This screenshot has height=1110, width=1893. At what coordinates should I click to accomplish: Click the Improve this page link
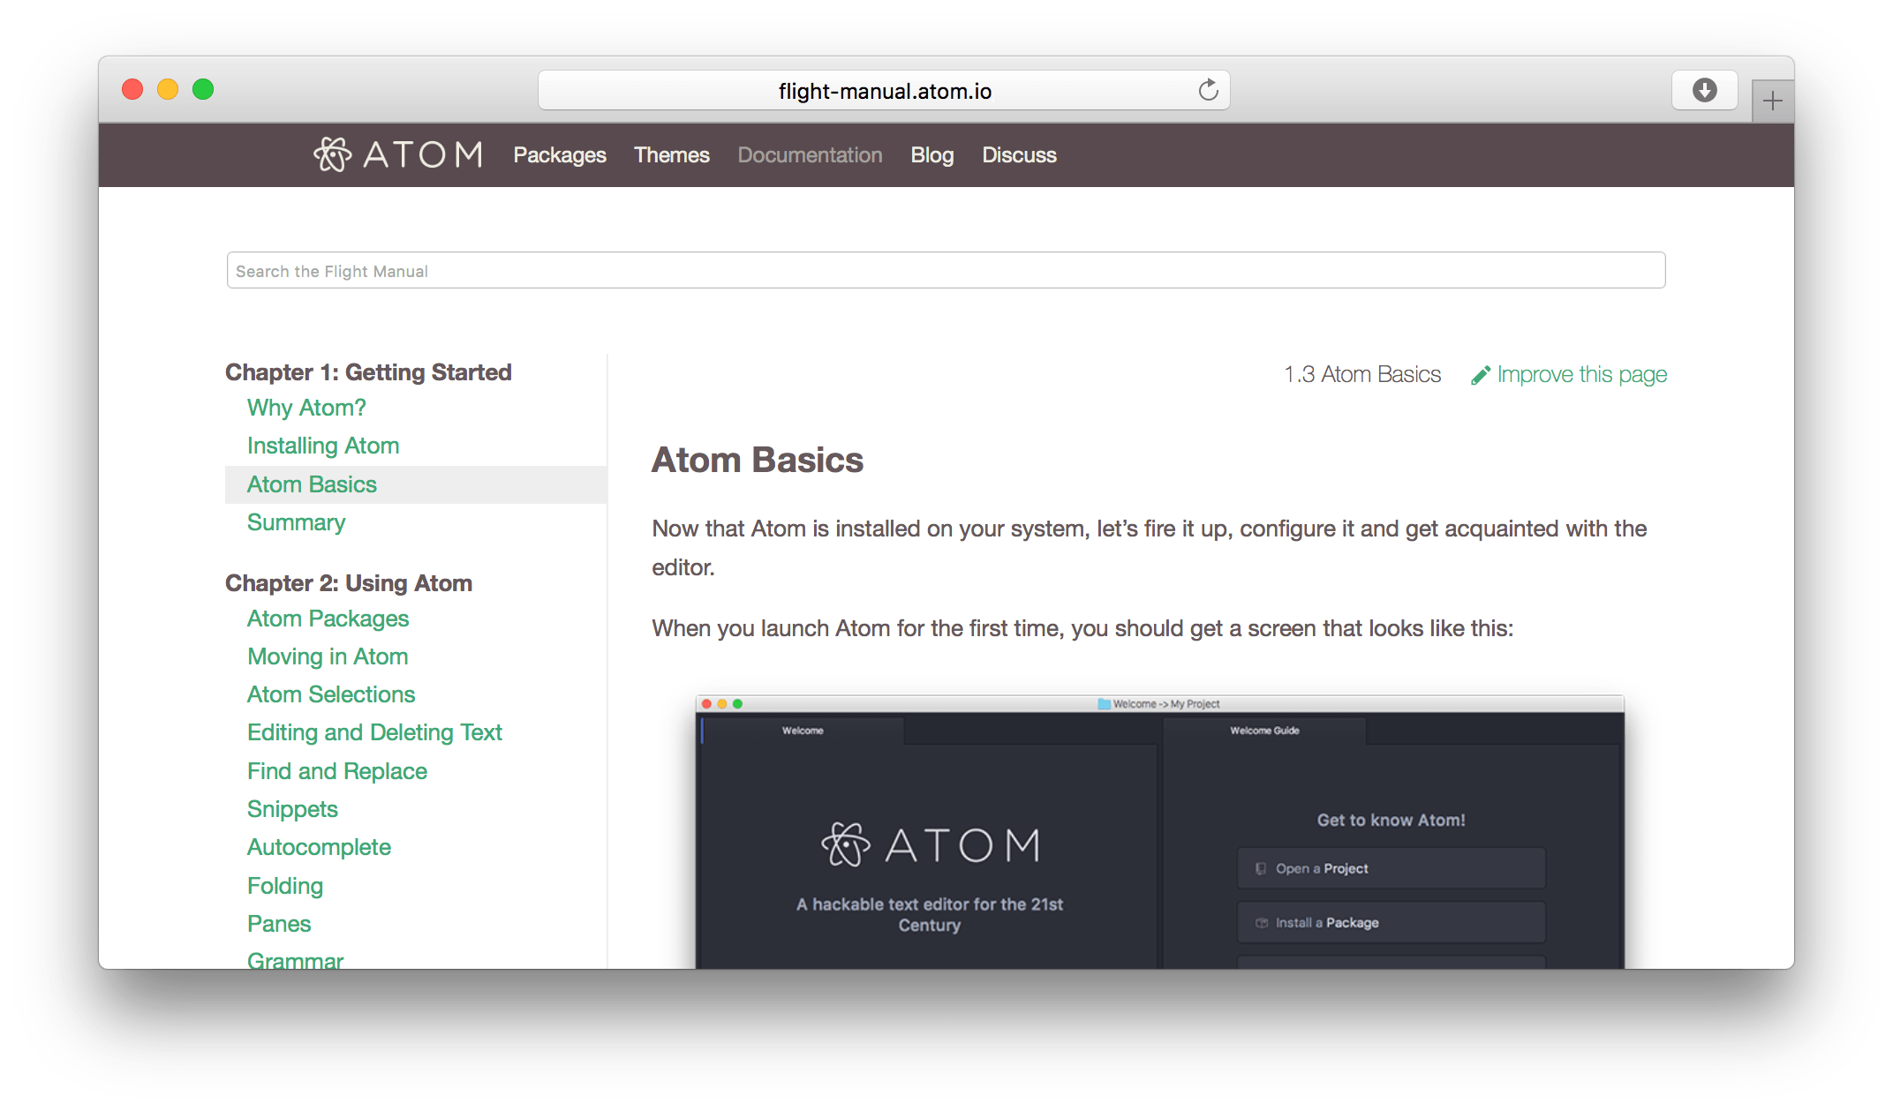coord(1582,374)
